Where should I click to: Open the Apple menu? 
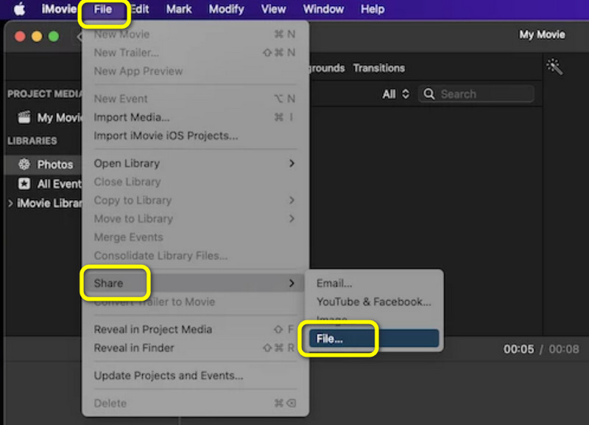(20, 9)
